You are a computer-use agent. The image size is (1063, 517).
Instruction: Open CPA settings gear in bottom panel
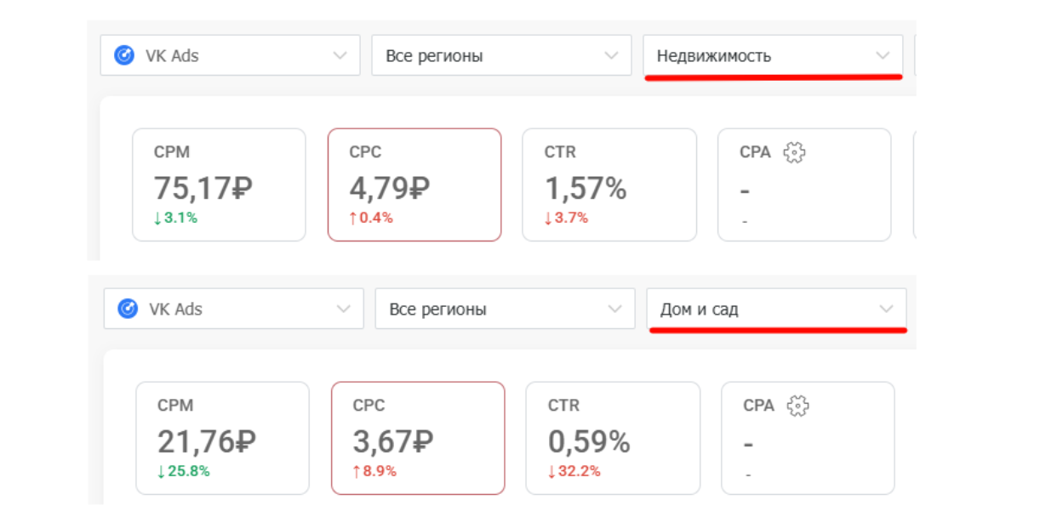tap(797, 406)
